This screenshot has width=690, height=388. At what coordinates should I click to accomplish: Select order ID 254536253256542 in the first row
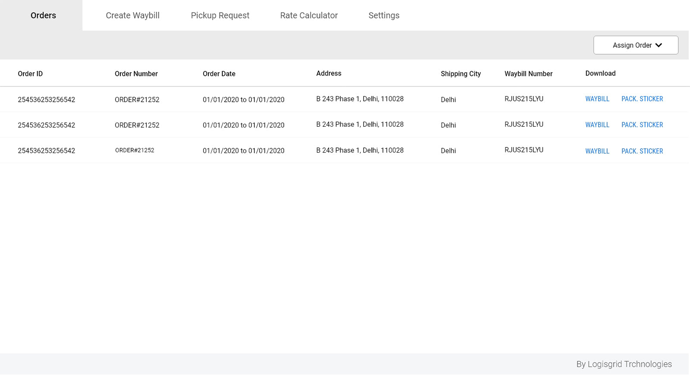(46, 100)
